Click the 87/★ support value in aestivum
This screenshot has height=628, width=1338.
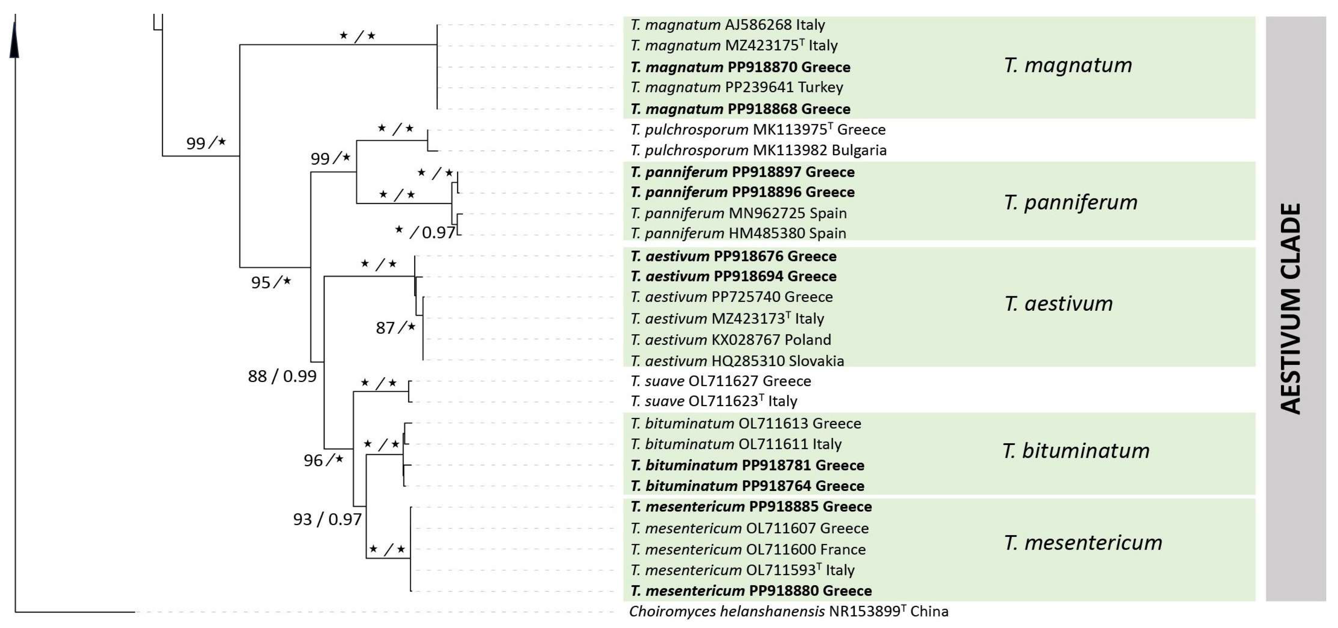396,328
